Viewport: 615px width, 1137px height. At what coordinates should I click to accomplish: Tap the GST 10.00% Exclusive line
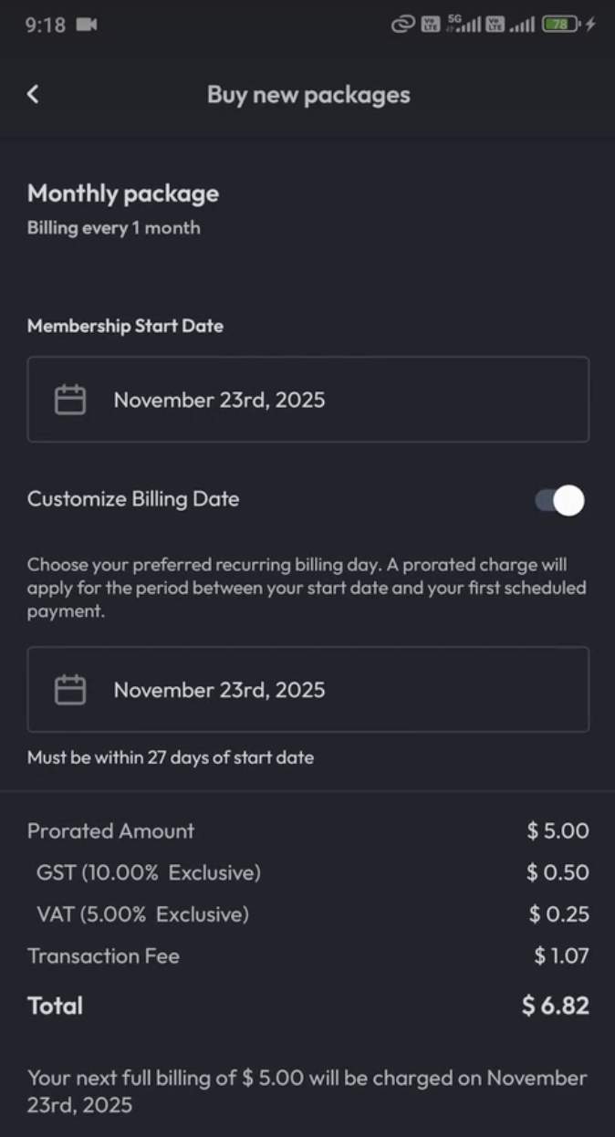pos(149,872)
